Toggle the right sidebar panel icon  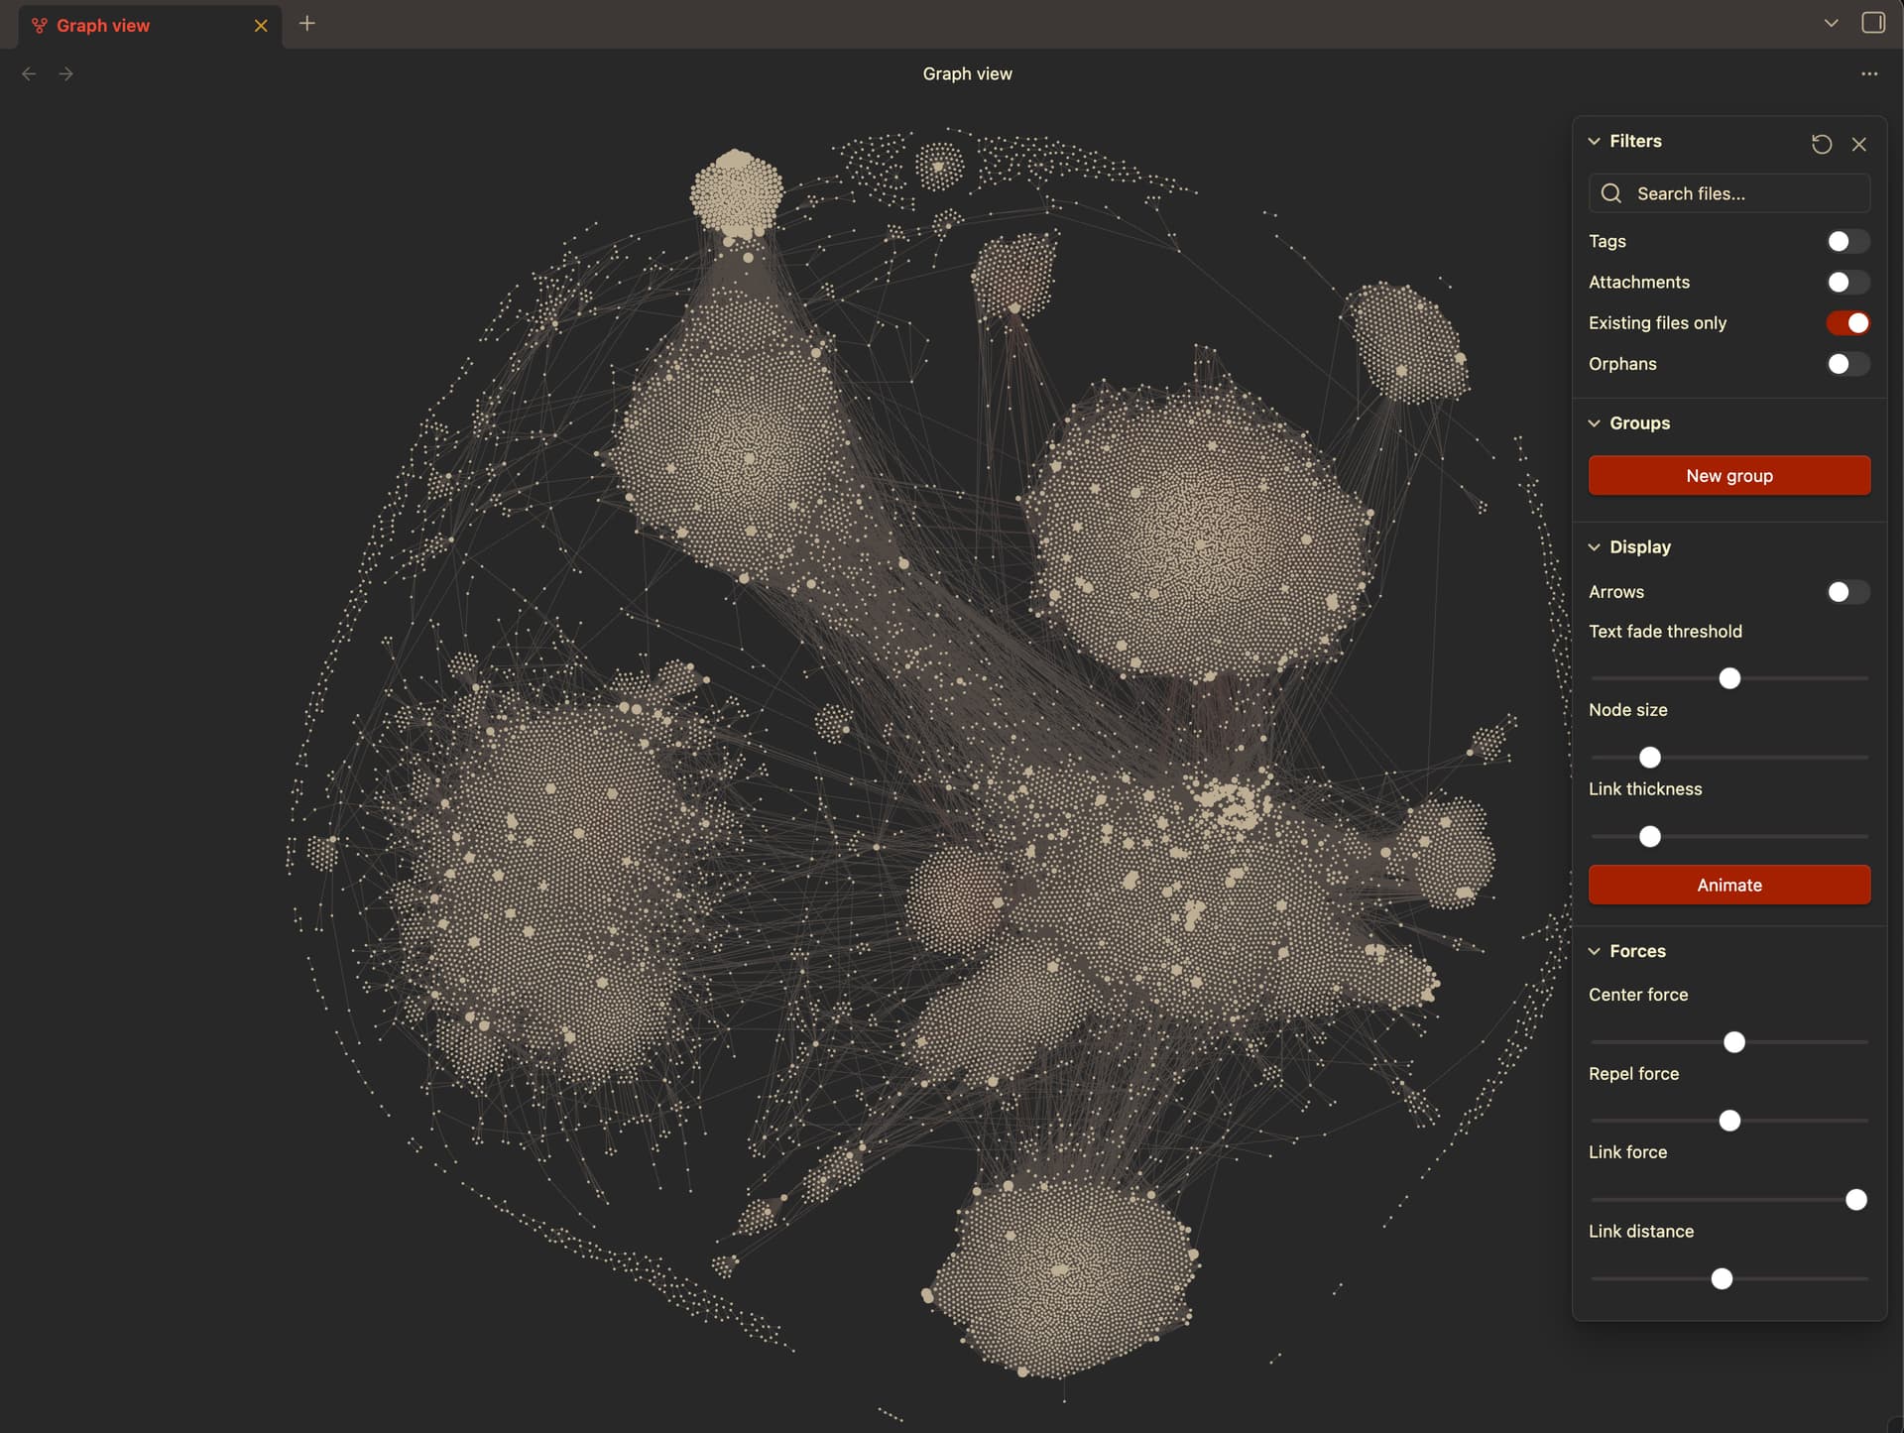pos(1873,23)
